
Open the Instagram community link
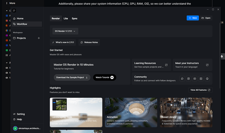pyautogui.click(x=188, y=79)
